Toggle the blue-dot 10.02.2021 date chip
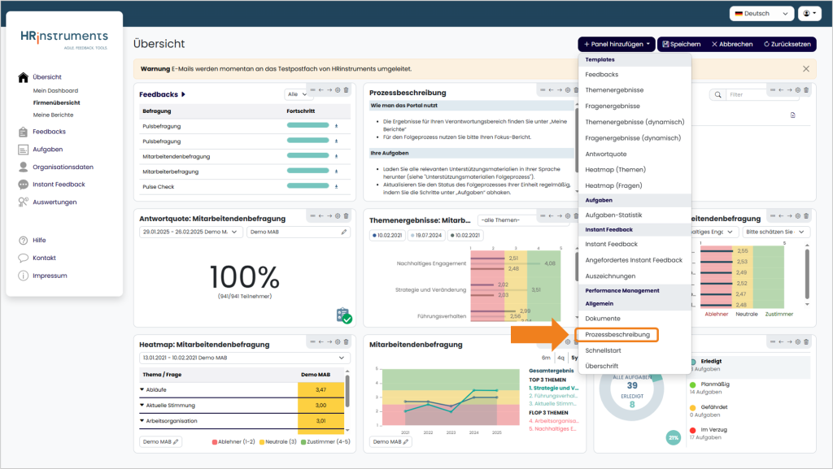Image resolution: width=833 pixels, height=469 pixels. click(x=387, y=236)
